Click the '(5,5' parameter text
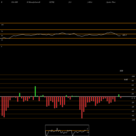 coord(70,2)
